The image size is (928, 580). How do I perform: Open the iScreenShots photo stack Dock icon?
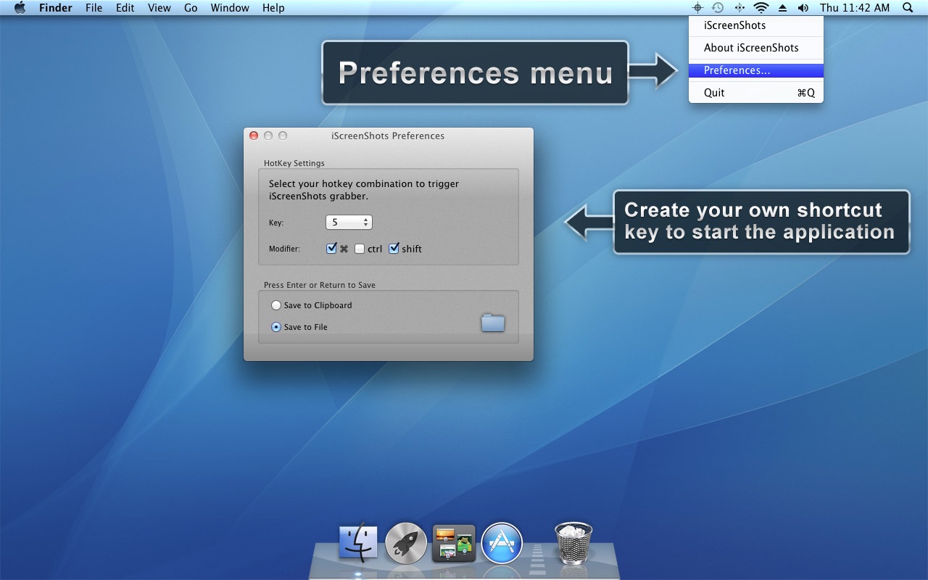tap(454, 543)
